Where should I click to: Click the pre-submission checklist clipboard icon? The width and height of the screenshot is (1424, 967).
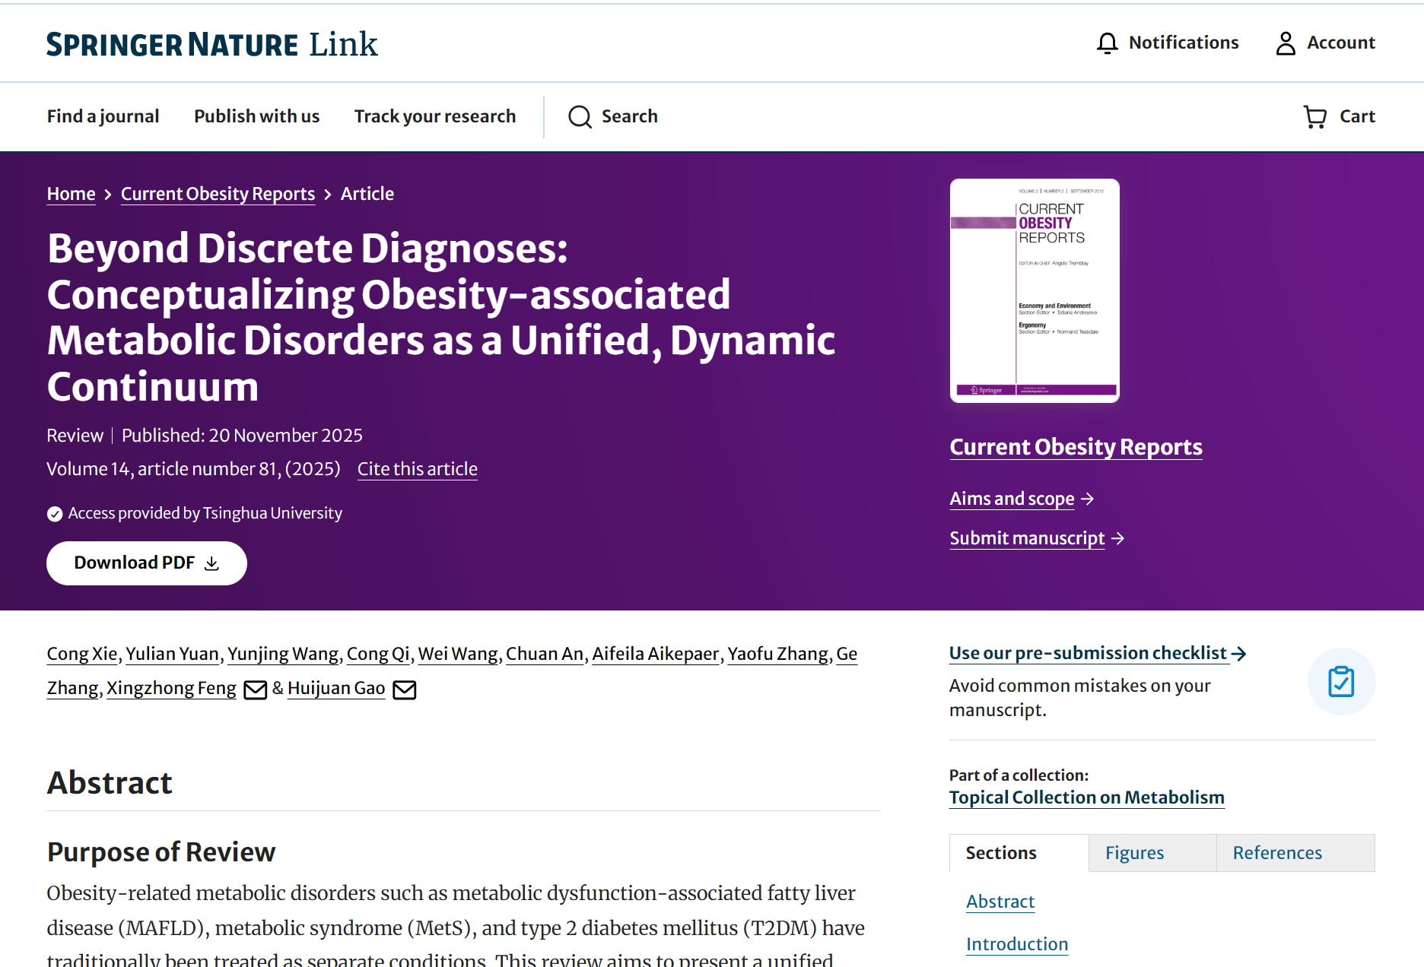click(1340, 681)
